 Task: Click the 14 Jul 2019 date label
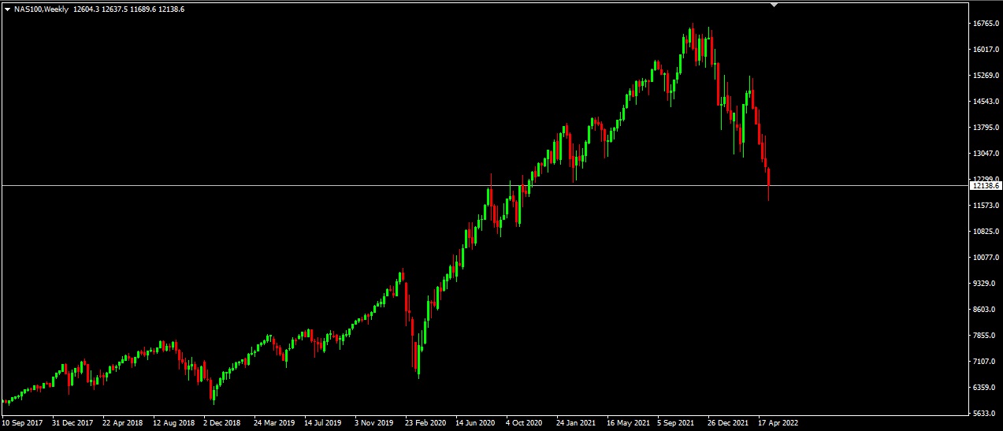[x=324, y=423]
